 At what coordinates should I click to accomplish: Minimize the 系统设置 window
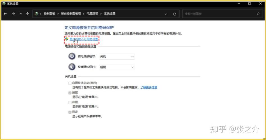[x=239, y=4]
